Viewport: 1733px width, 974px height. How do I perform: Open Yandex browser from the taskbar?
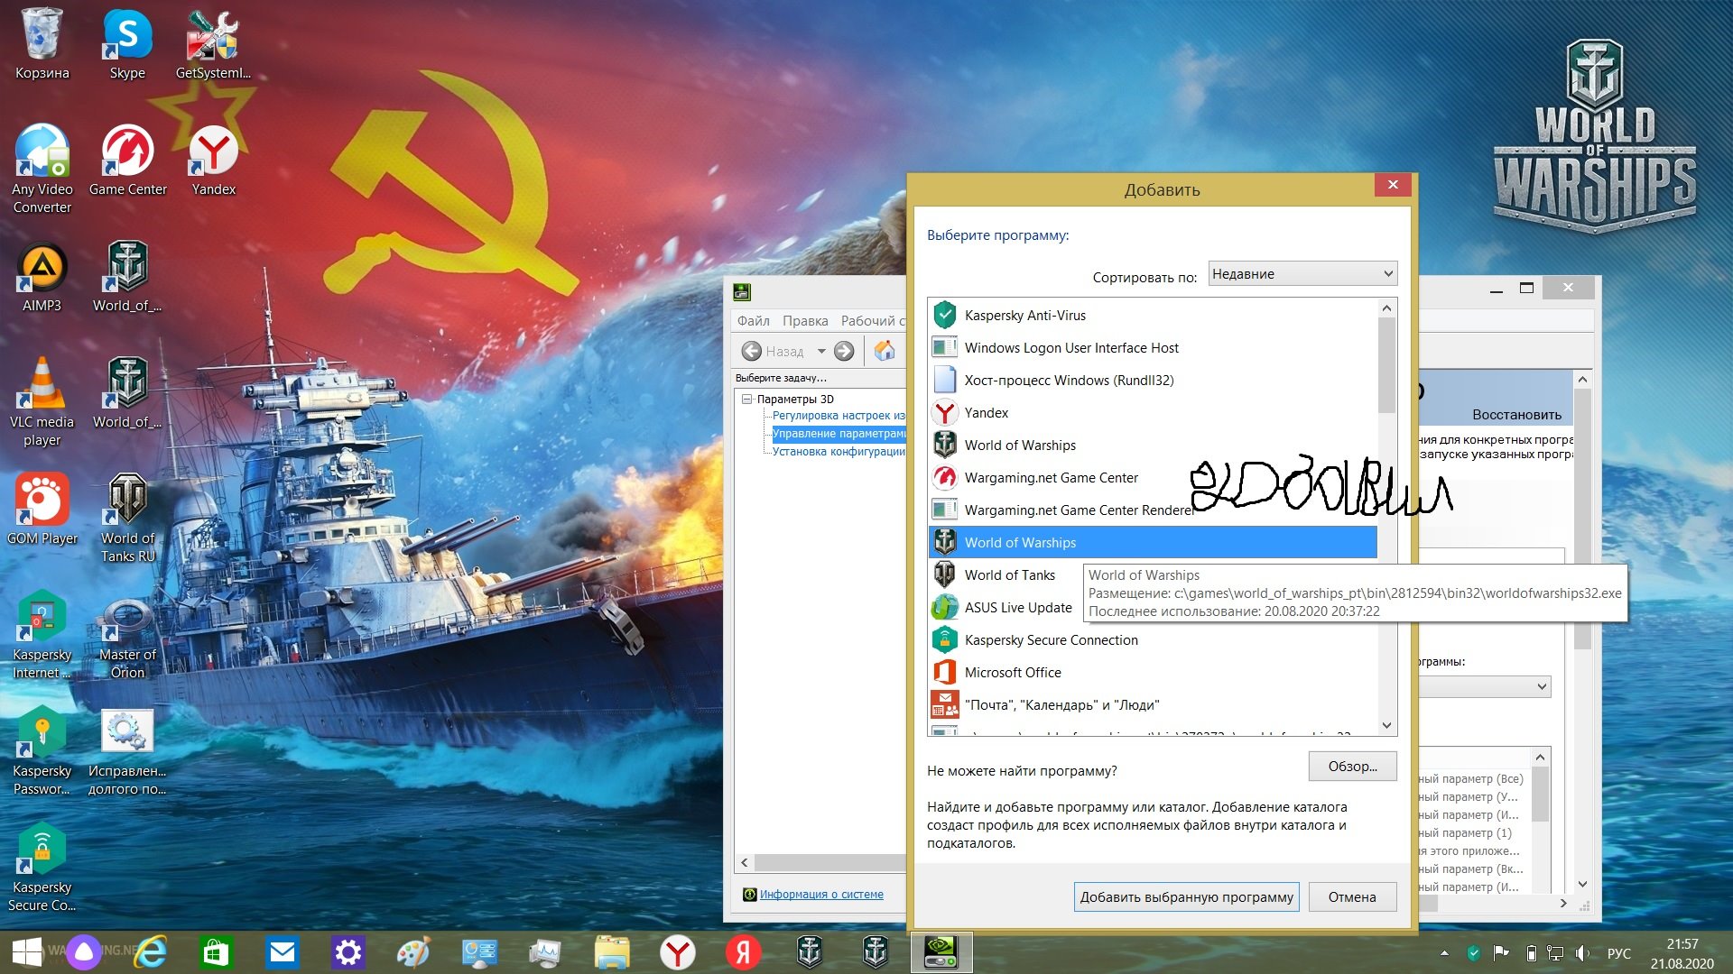pyautogui.click(x=677, y=952)
